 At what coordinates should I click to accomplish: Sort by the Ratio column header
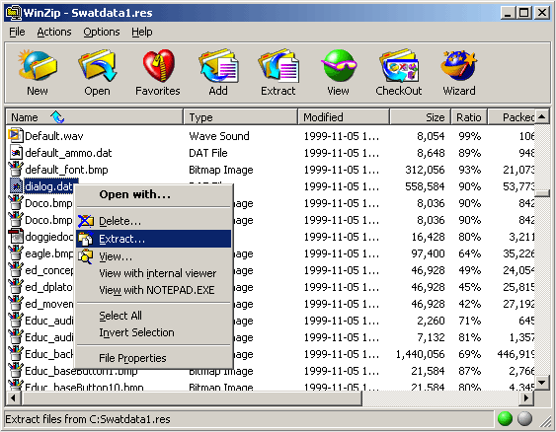pos(469,116)
